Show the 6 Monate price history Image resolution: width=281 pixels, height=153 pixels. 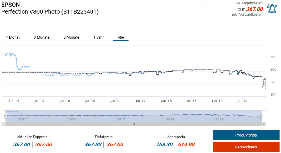(x=71, y=37)
